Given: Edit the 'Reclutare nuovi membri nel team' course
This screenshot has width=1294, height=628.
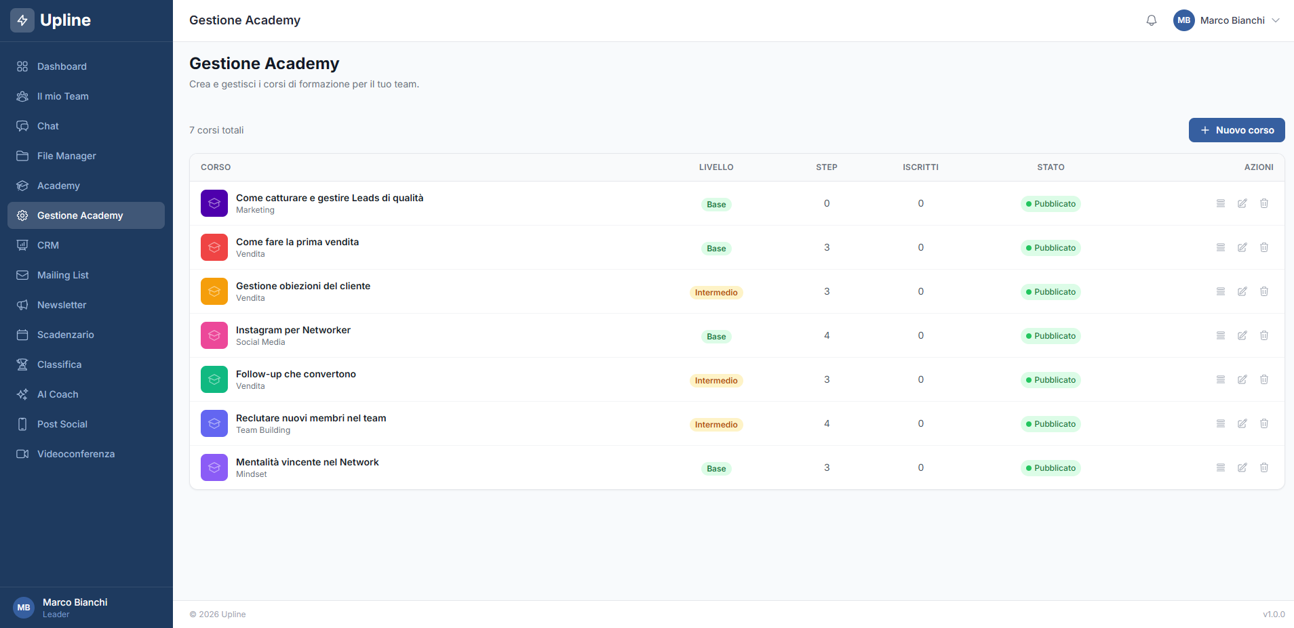Looking at the screenshot, I should click(x=1242, y=423).
